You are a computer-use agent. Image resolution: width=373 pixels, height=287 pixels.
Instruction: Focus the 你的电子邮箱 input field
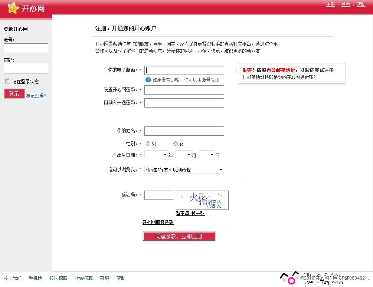[x=184, y=70]
